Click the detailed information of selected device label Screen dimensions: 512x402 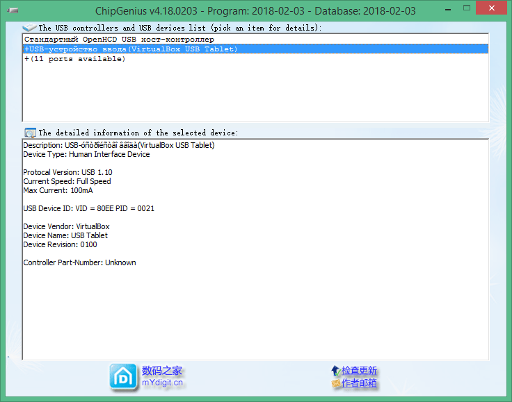coord(138,133)
